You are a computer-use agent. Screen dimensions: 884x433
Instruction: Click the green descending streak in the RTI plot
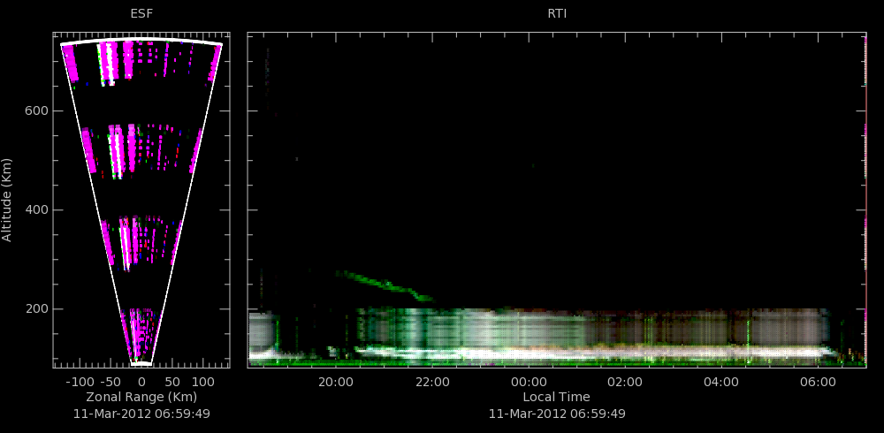click(x=385, y=285)
